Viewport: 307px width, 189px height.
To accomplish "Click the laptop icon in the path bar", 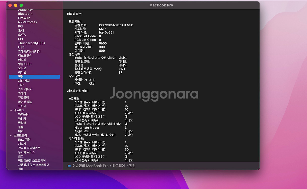I will click(69, 166).
